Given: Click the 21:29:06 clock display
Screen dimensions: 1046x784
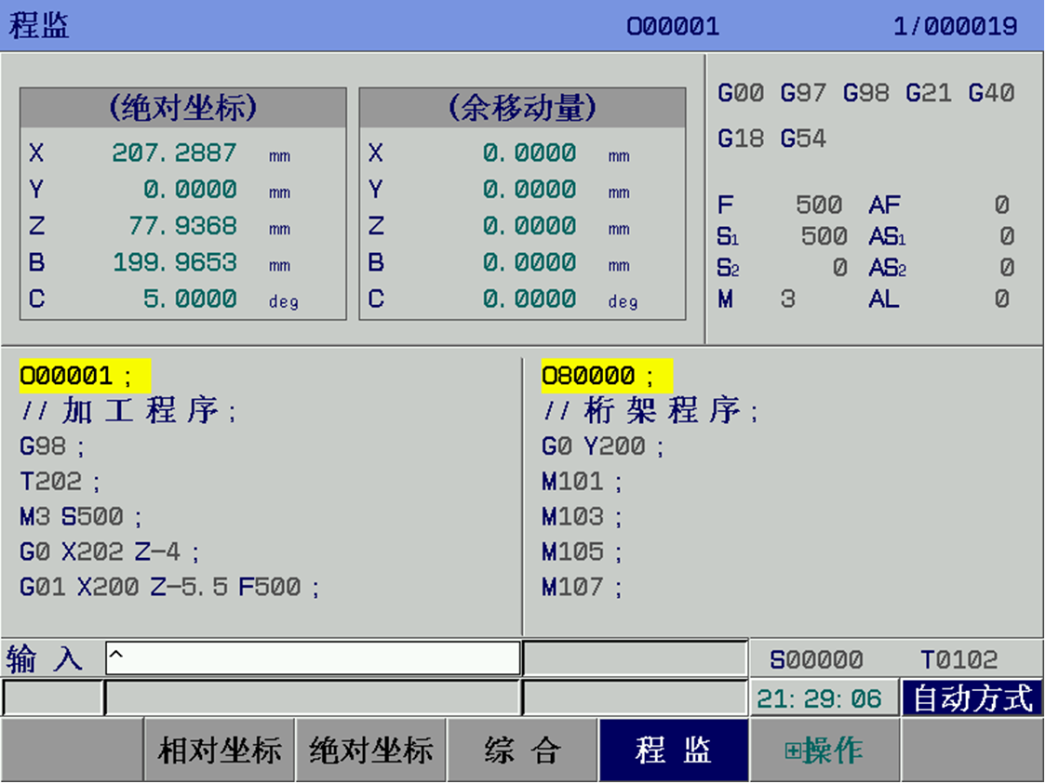Looking at the screenshot, I should [x=819, y=698].
